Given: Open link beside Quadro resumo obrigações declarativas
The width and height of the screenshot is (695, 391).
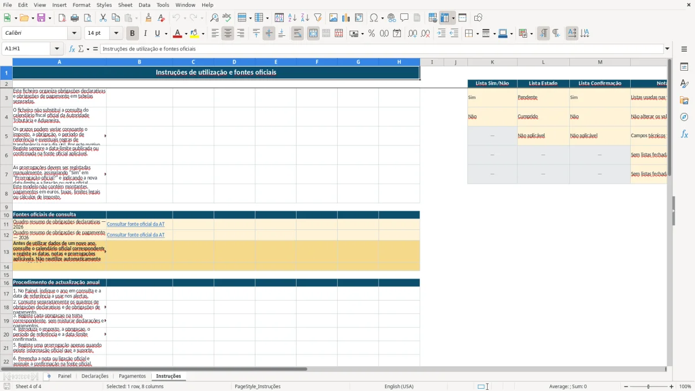Looking at the screenshot, I should coord(136,224).
